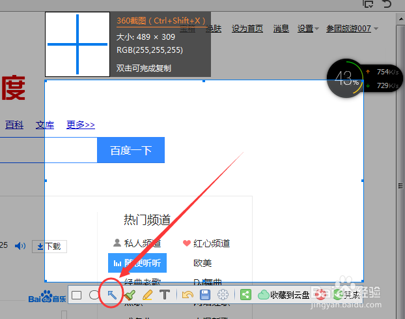The height and width of the screenshot is (319, 405).
Task: Click the 百度一下 search button
Action: click(131, 150)
